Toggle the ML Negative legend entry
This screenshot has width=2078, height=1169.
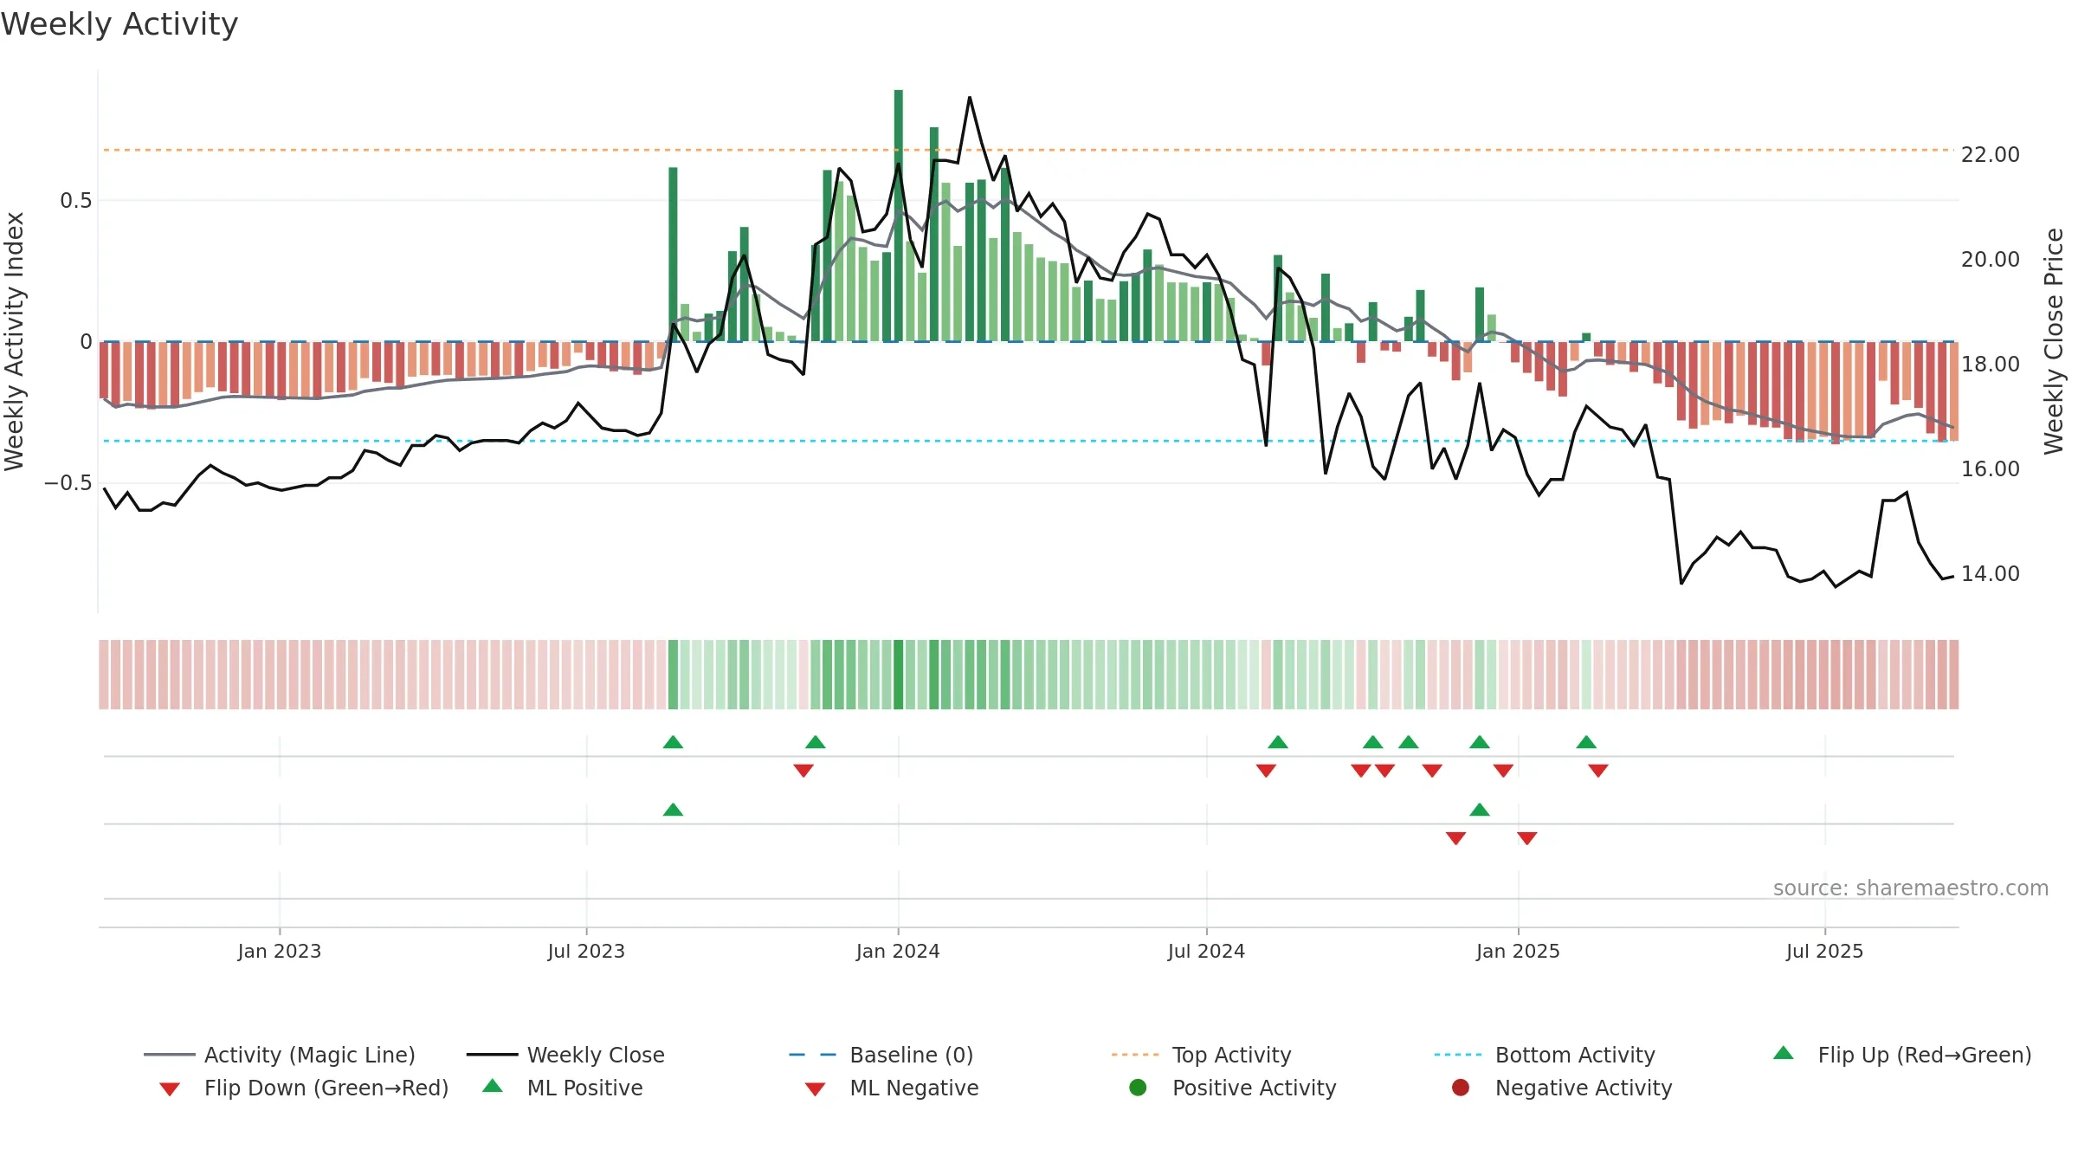coord(892,1088)
